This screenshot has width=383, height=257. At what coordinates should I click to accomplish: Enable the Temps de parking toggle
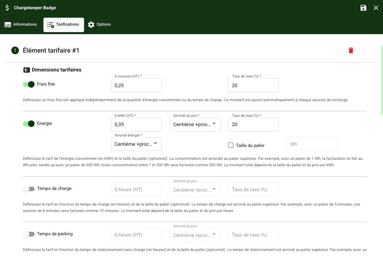[x=29, y=234]
